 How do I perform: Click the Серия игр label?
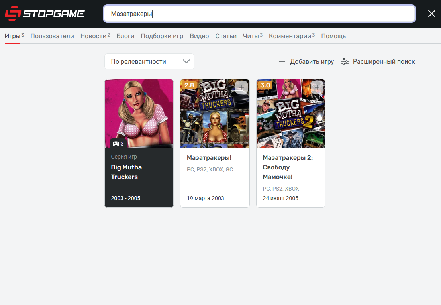coord(124,157)
